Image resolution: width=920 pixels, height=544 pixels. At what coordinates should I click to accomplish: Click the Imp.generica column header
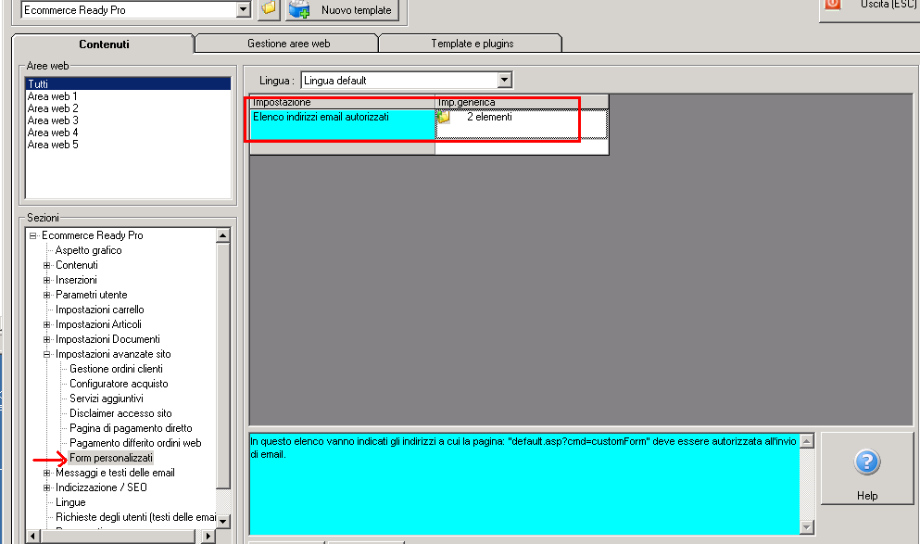click(521, 102)
